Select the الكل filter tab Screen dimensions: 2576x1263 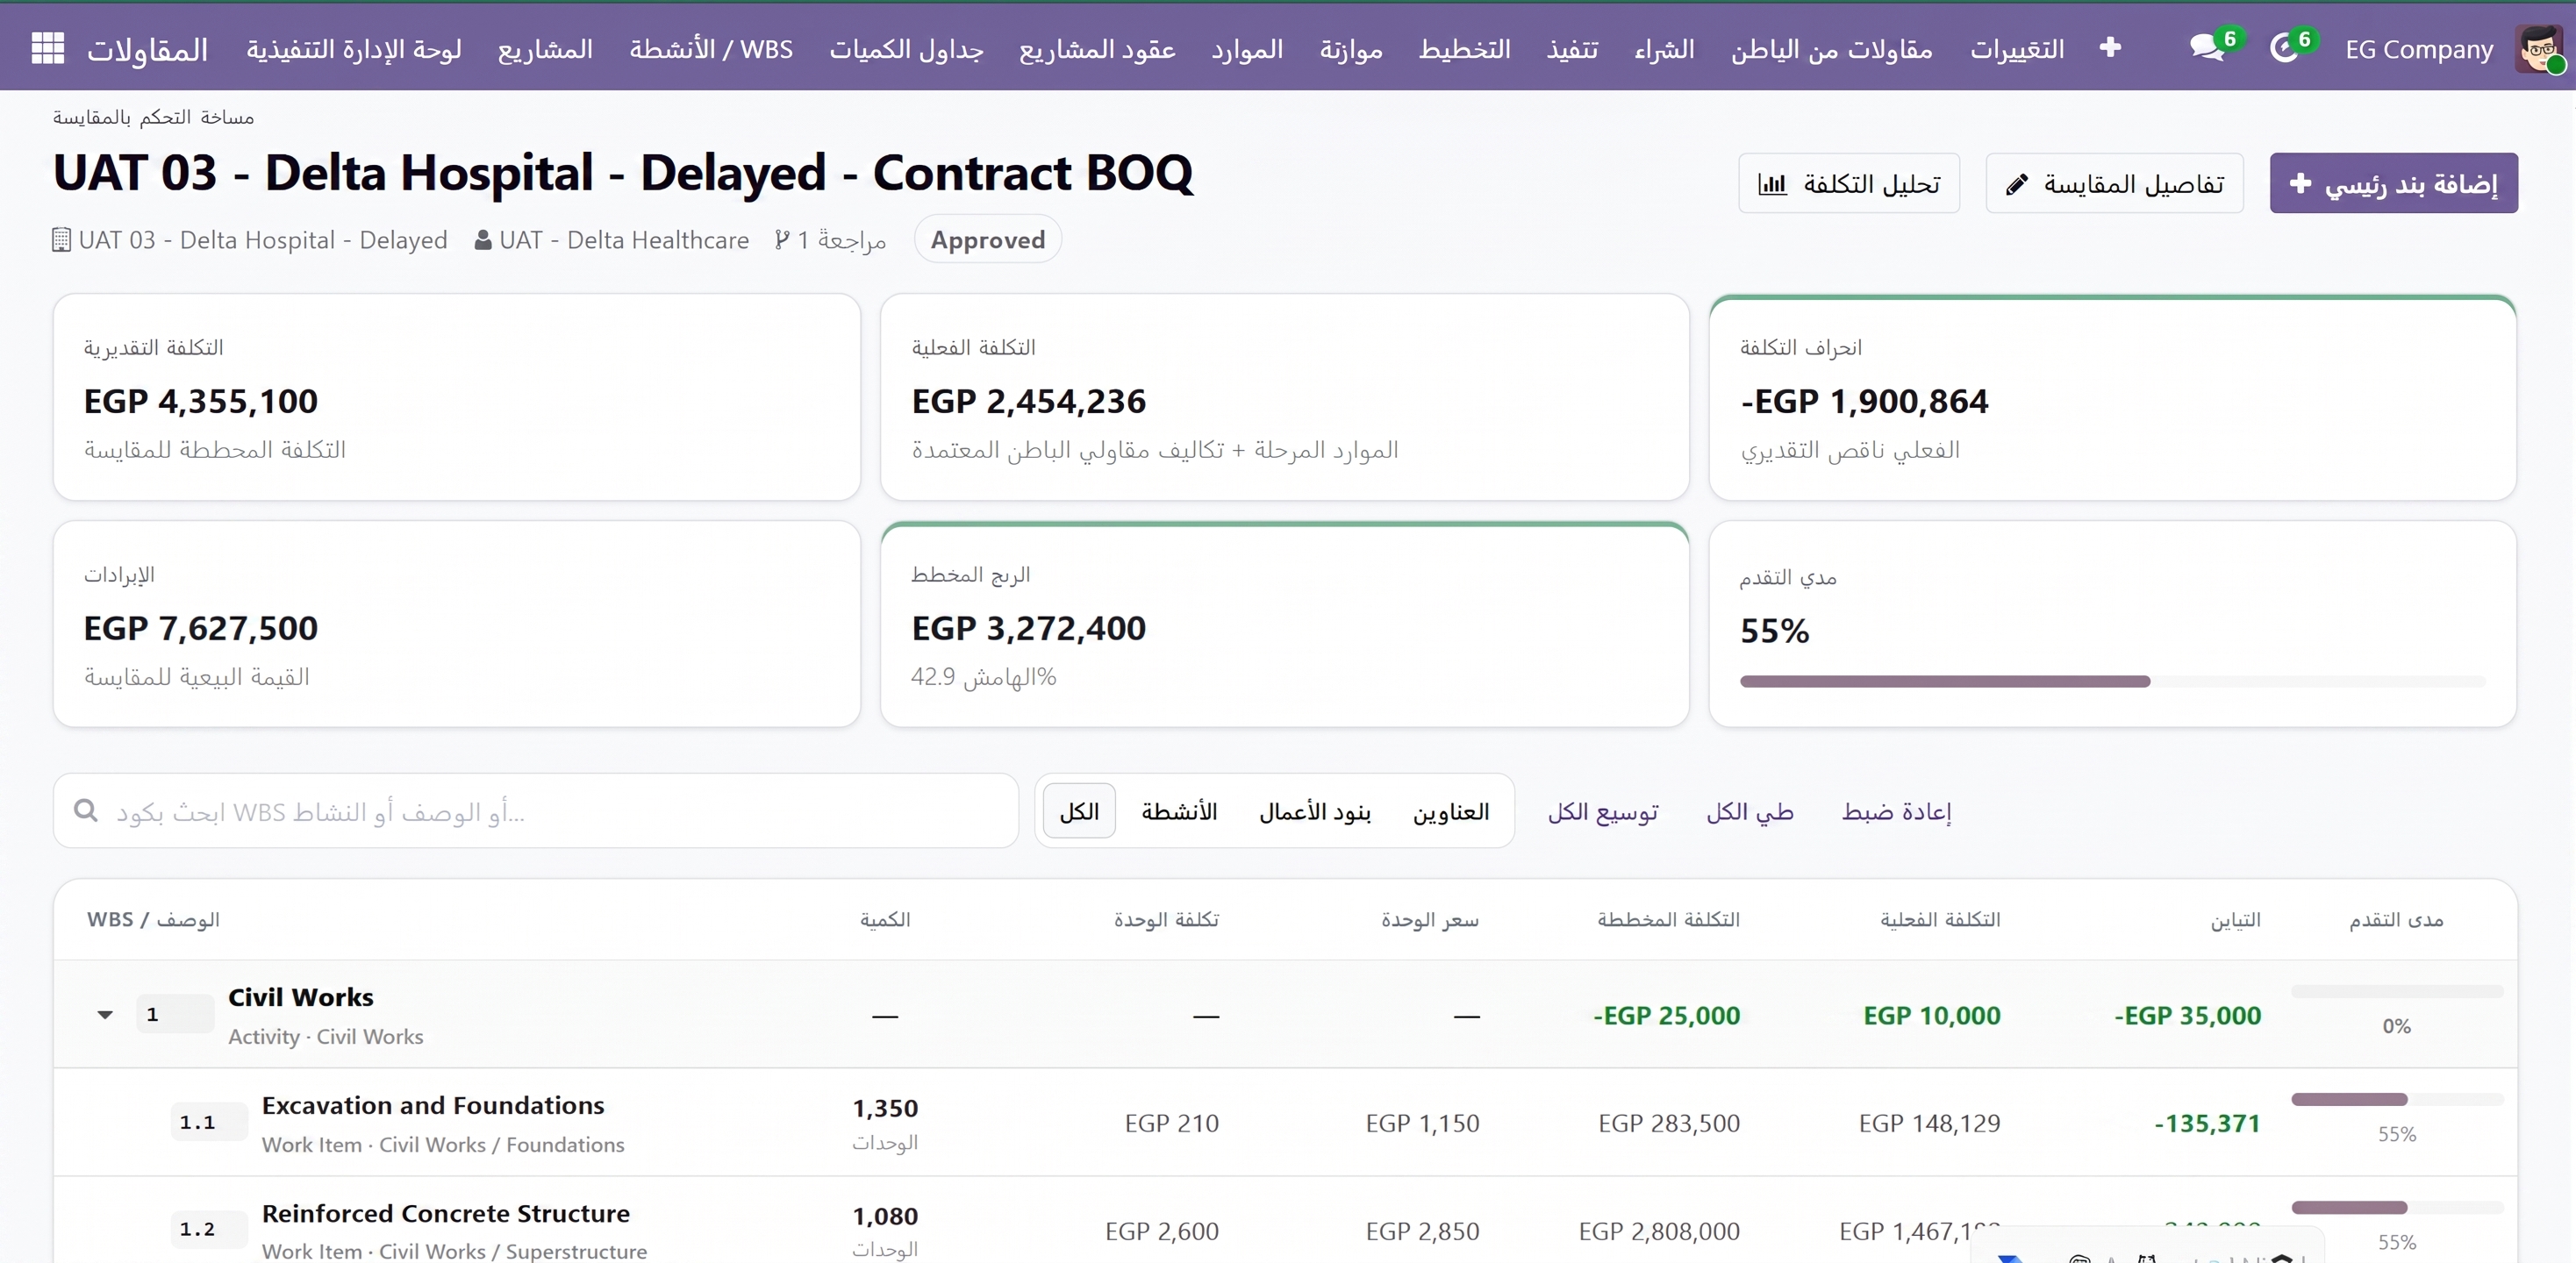pos(1079,811)
